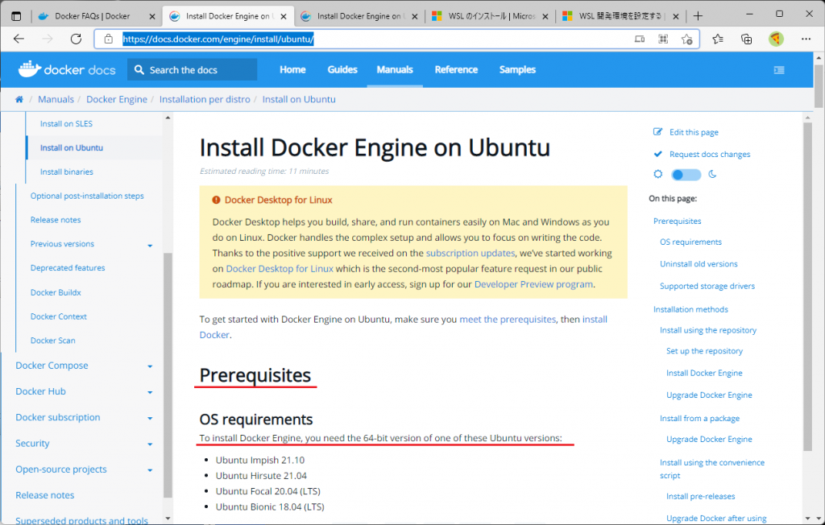Jump to Uninstall old versions section
Screen dimensions: 825x525
(x=699, y=264)
